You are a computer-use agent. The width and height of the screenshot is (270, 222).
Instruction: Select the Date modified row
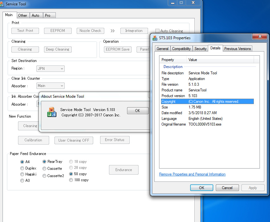point(207,113)
